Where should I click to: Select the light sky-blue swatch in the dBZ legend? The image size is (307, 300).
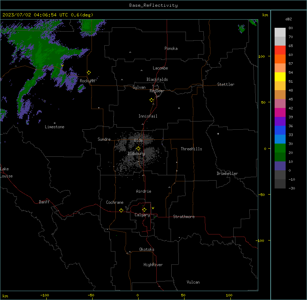coord(280,139)
